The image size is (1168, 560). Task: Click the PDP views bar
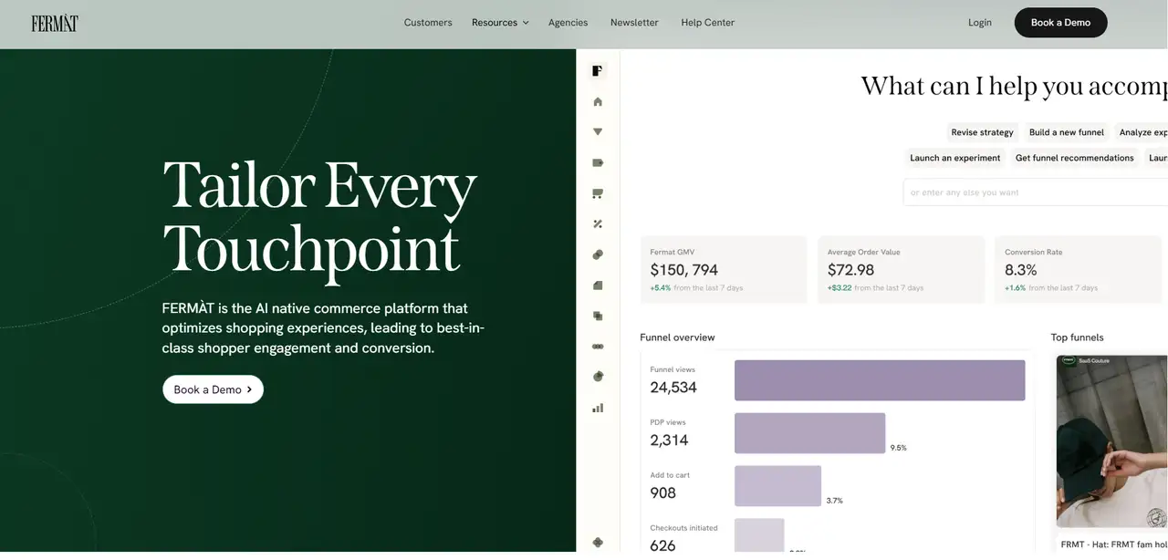(x=809, y=433)
